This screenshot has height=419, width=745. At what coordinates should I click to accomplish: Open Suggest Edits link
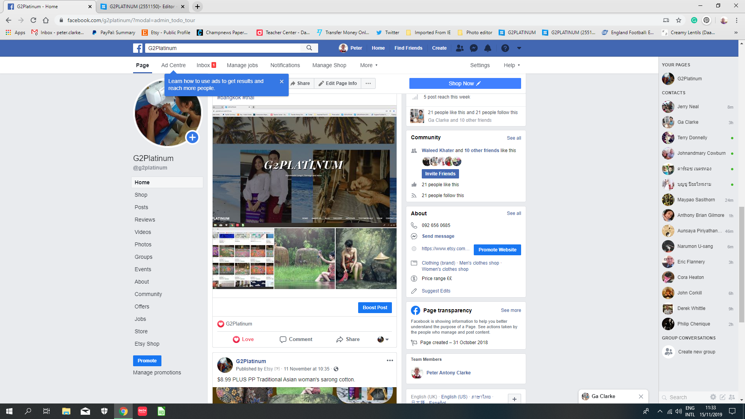click(x=436, y=291)
